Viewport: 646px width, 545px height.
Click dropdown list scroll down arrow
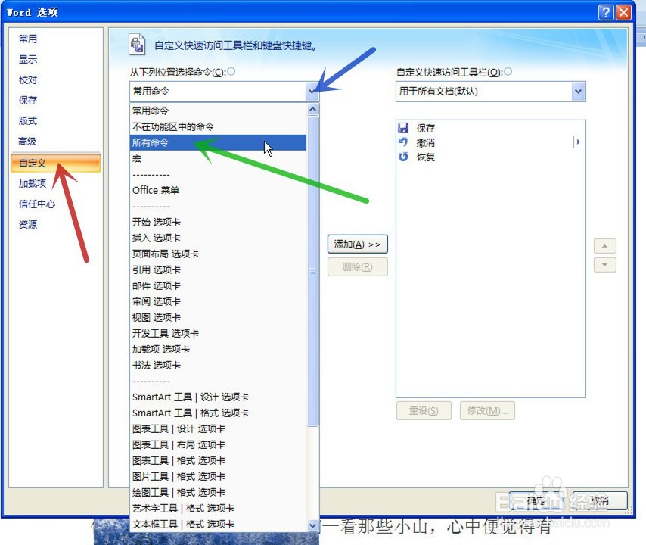[312, 525]
